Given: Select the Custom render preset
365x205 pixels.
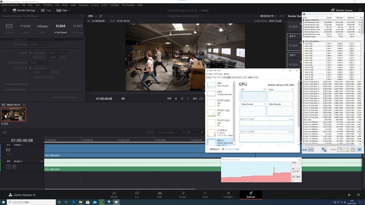Looking at the screenshot, I should [x=9, y=28].
